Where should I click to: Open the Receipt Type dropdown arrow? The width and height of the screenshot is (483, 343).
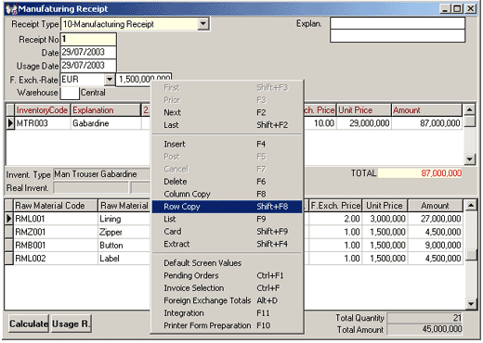[x=203, y=24]
